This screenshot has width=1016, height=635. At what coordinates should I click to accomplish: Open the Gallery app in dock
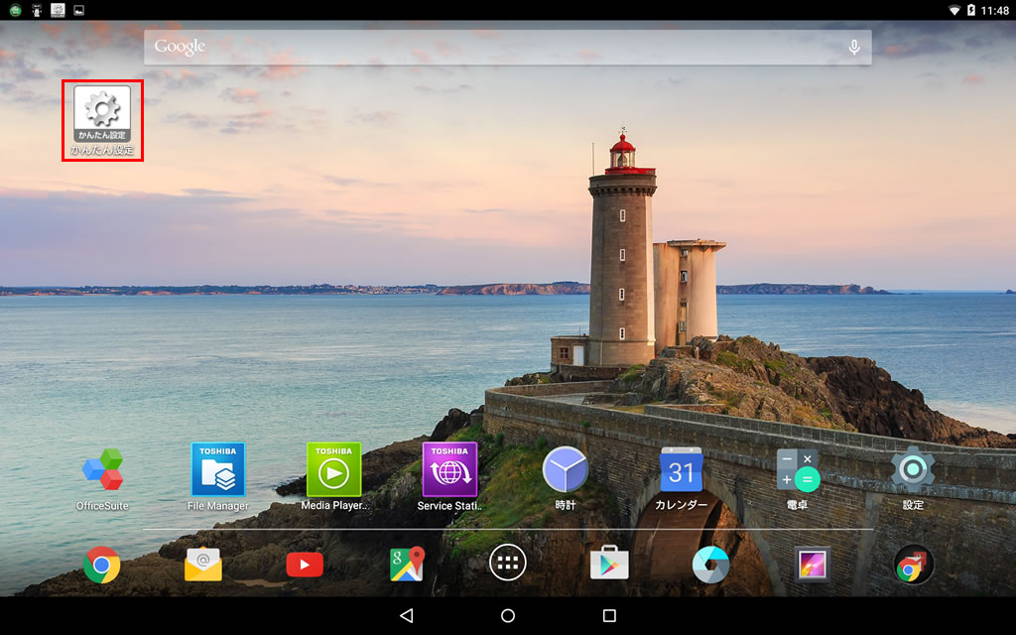(812, 565)
